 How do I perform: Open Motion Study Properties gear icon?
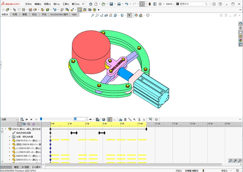156,119
